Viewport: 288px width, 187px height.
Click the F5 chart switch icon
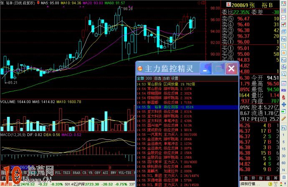click(x=283, y=128)
